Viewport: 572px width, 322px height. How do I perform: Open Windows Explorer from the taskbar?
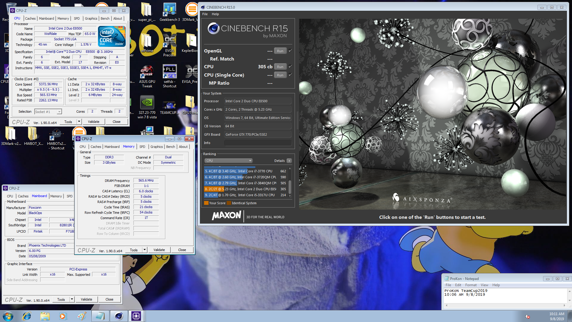45,316
